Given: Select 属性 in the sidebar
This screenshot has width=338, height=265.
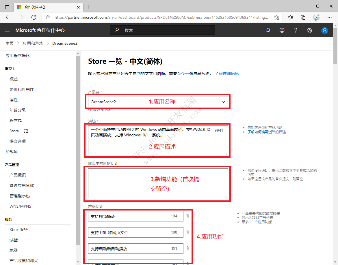Looking at the screenshot, I should pyautogui.click(x=14, y=100).
